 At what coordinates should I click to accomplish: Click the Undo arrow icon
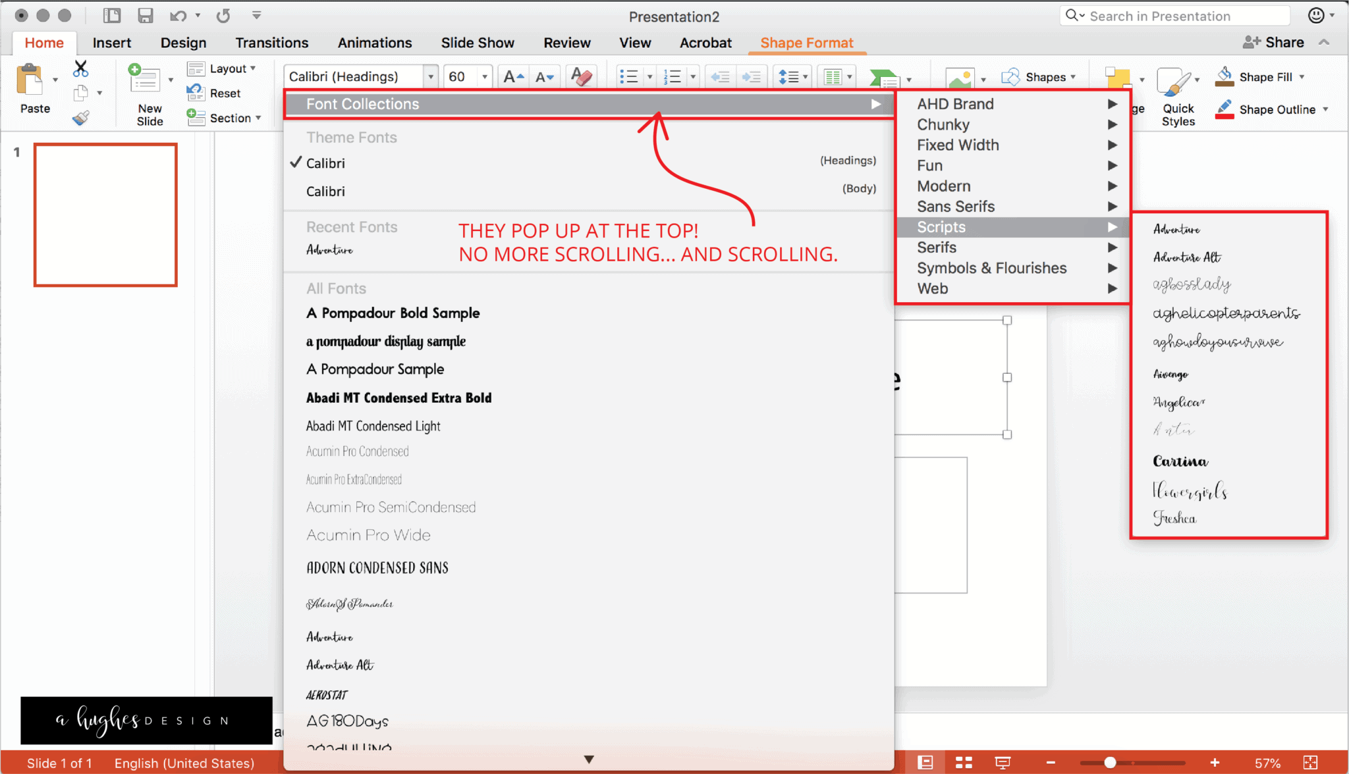tap(178, 16)
